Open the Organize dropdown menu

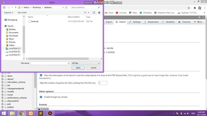[x=8, y=13]
